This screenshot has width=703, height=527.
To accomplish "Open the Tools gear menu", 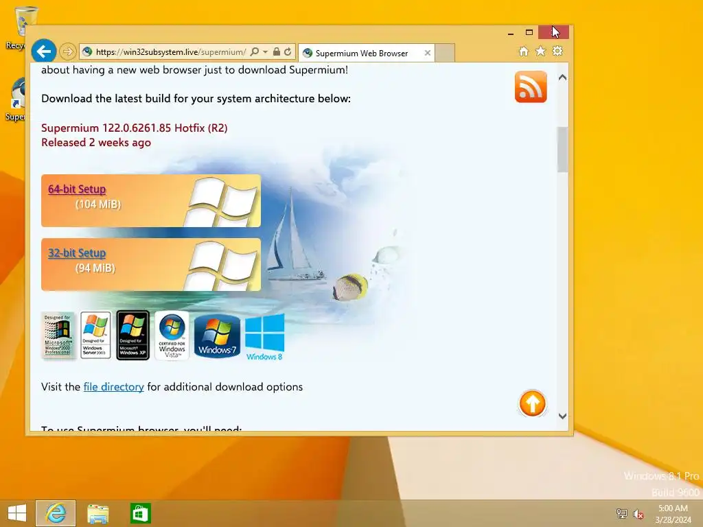I will (x=557, y=51).
